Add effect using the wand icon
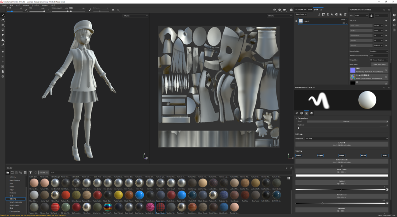The height and width of the screenshot is (217, 397). click(x=319, y=14)
